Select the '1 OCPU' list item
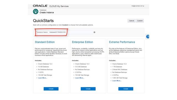This screenshot has height=100, width=177. (x=41, y=72)
